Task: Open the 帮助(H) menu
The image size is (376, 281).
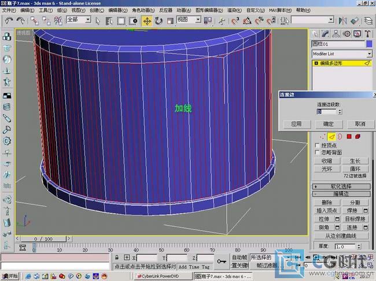Action: pos(303,10)
